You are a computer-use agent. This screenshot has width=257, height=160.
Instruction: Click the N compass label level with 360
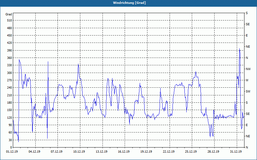[247, 58]
